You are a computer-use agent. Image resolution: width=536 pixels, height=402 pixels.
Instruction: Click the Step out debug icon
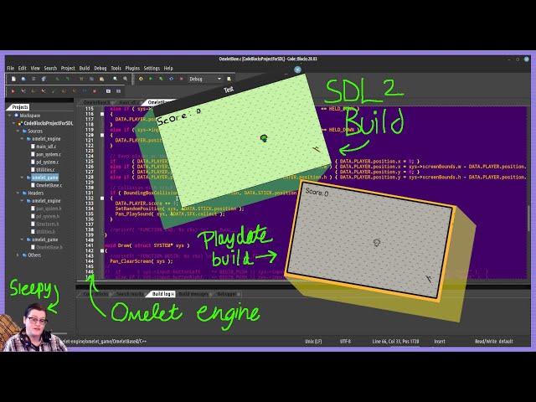pos(54,91)
